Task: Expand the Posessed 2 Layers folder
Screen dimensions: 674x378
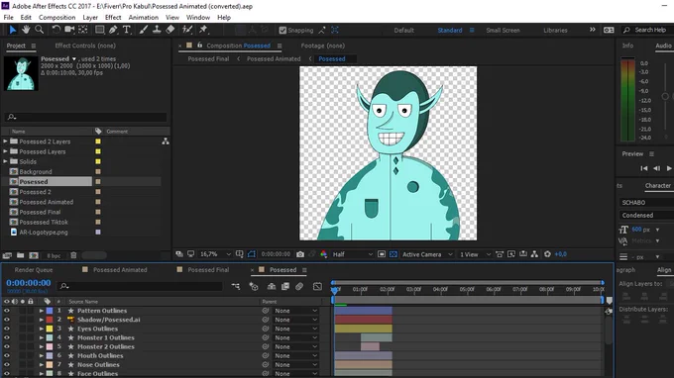Action: [5, 142]
